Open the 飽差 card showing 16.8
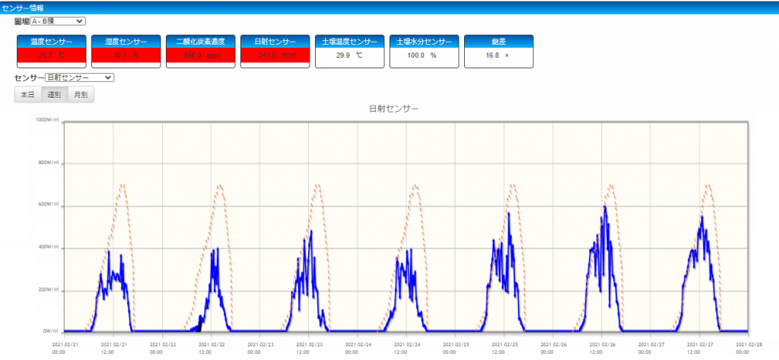The height and width of the screenshot is (360, 779). (498, 52)
